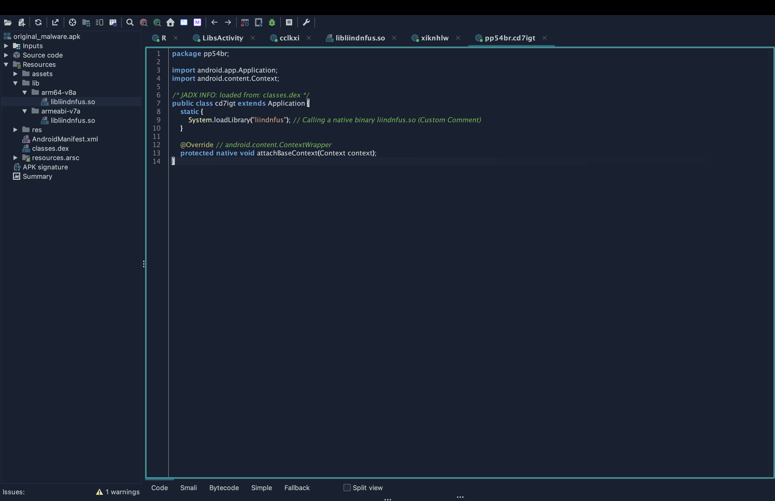Image resolution: width=775 pixels, height=501 pixels.
Task: Switch to Fallback view
Action: tap(297, 488)
